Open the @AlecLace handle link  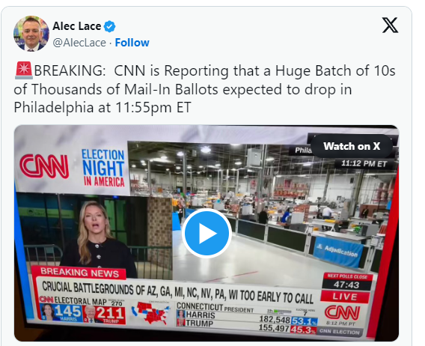point(79,43)
